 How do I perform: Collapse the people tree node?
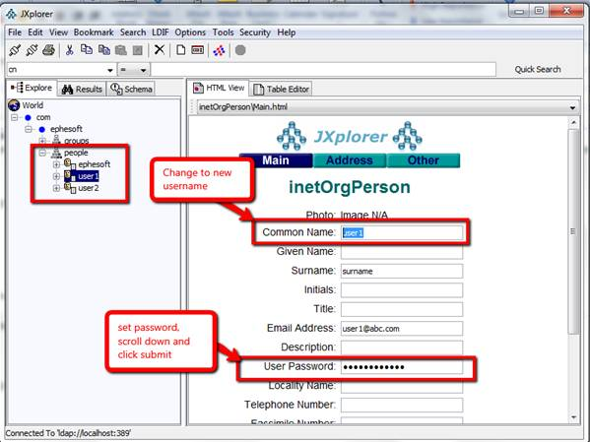[42, 153]
